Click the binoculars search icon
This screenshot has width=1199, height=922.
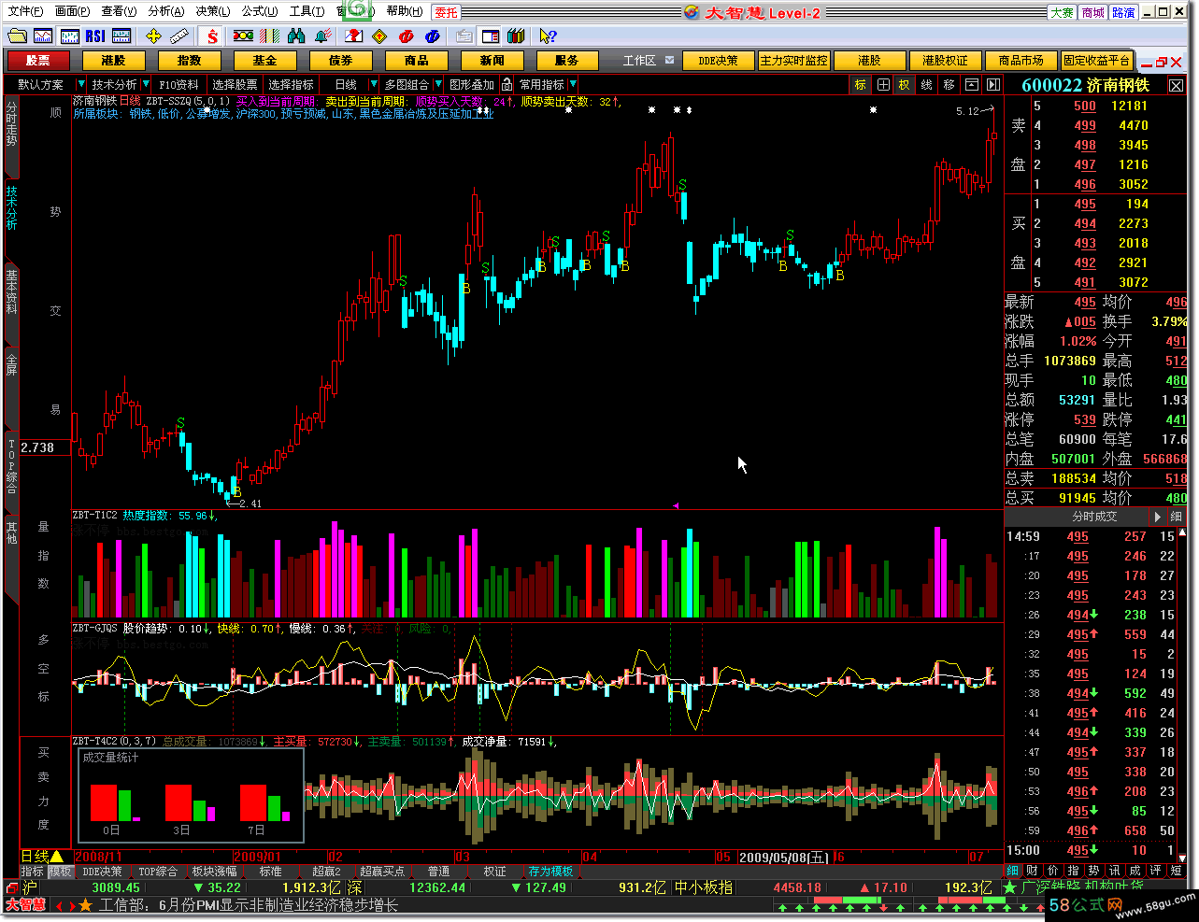297,35
